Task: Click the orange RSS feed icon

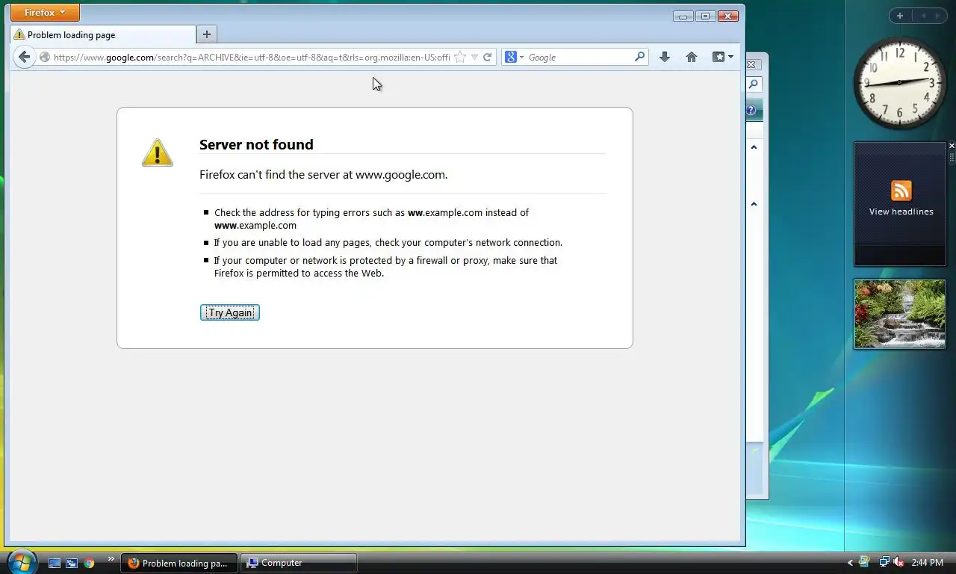Action: point(901,191)
